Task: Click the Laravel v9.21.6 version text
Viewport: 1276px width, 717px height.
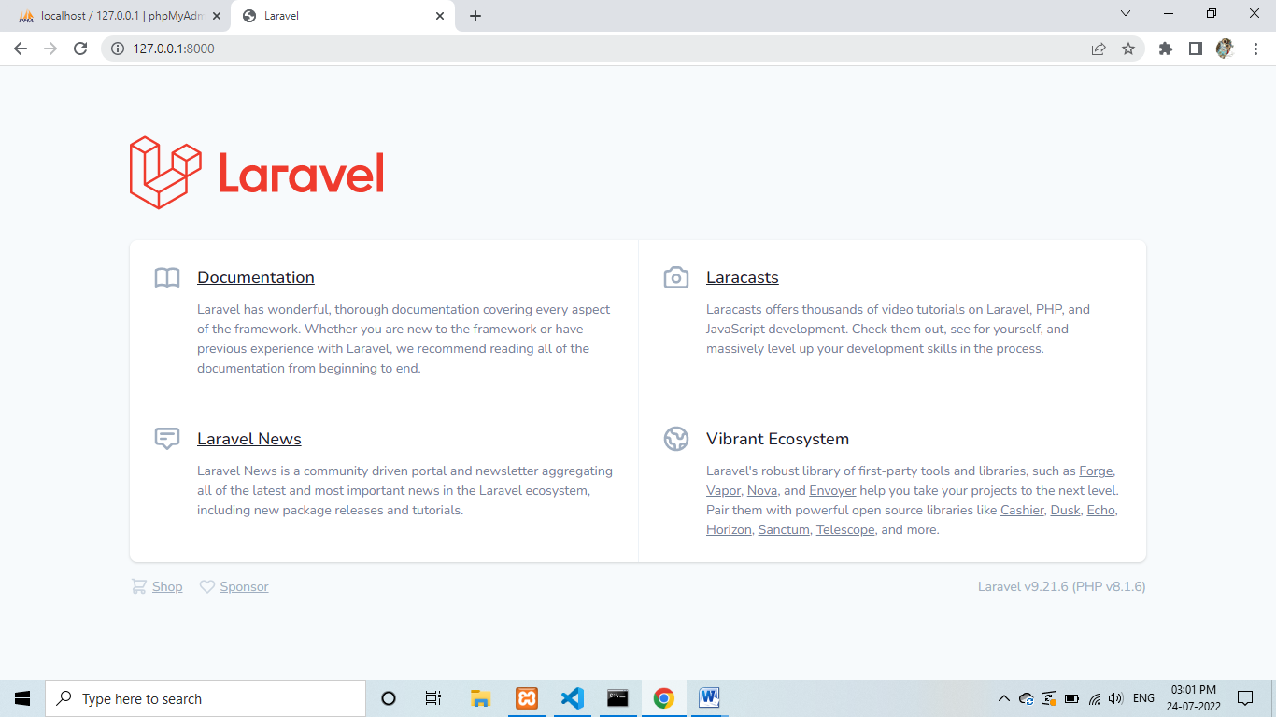Action: pyautogui.click(x=1061, y=586)
